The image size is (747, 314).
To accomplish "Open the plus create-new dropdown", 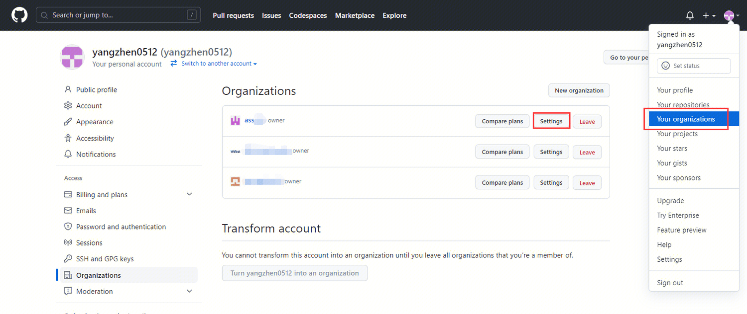I will (x=709, y=15).
